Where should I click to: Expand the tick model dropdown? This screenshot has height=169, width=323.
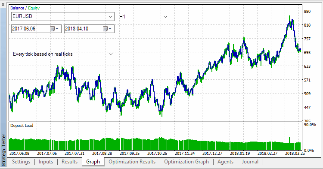coord(111,54)
